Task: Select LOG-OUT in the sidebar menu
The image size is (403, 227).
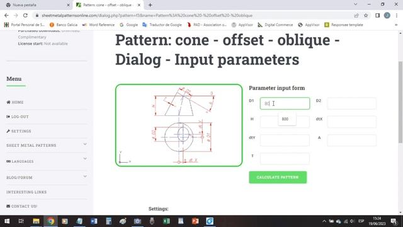Action: [x=18, y=117]
